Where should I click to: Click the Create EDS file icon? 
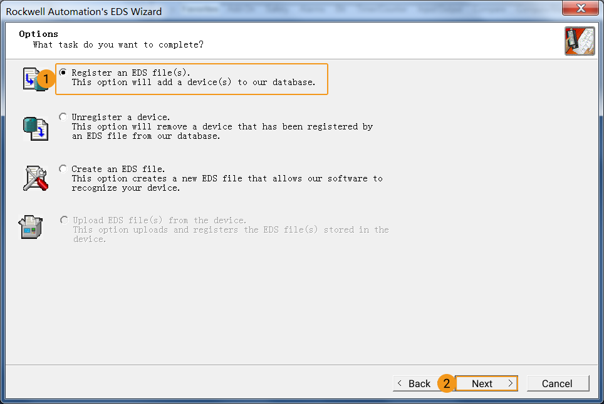click(34, 178)
